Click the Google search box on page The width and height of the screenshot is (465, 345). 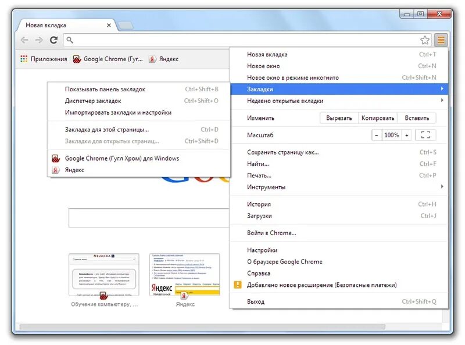[149, 218]
